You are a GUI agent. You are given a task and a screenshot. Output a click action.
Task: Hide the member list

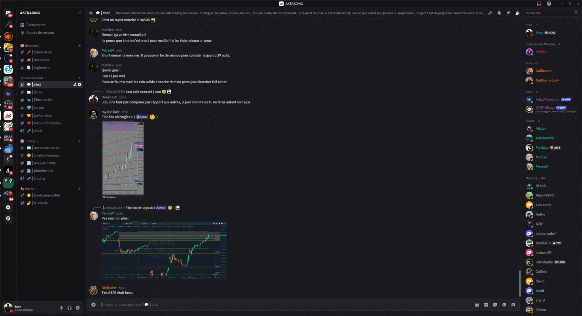(x=517, y=12)
